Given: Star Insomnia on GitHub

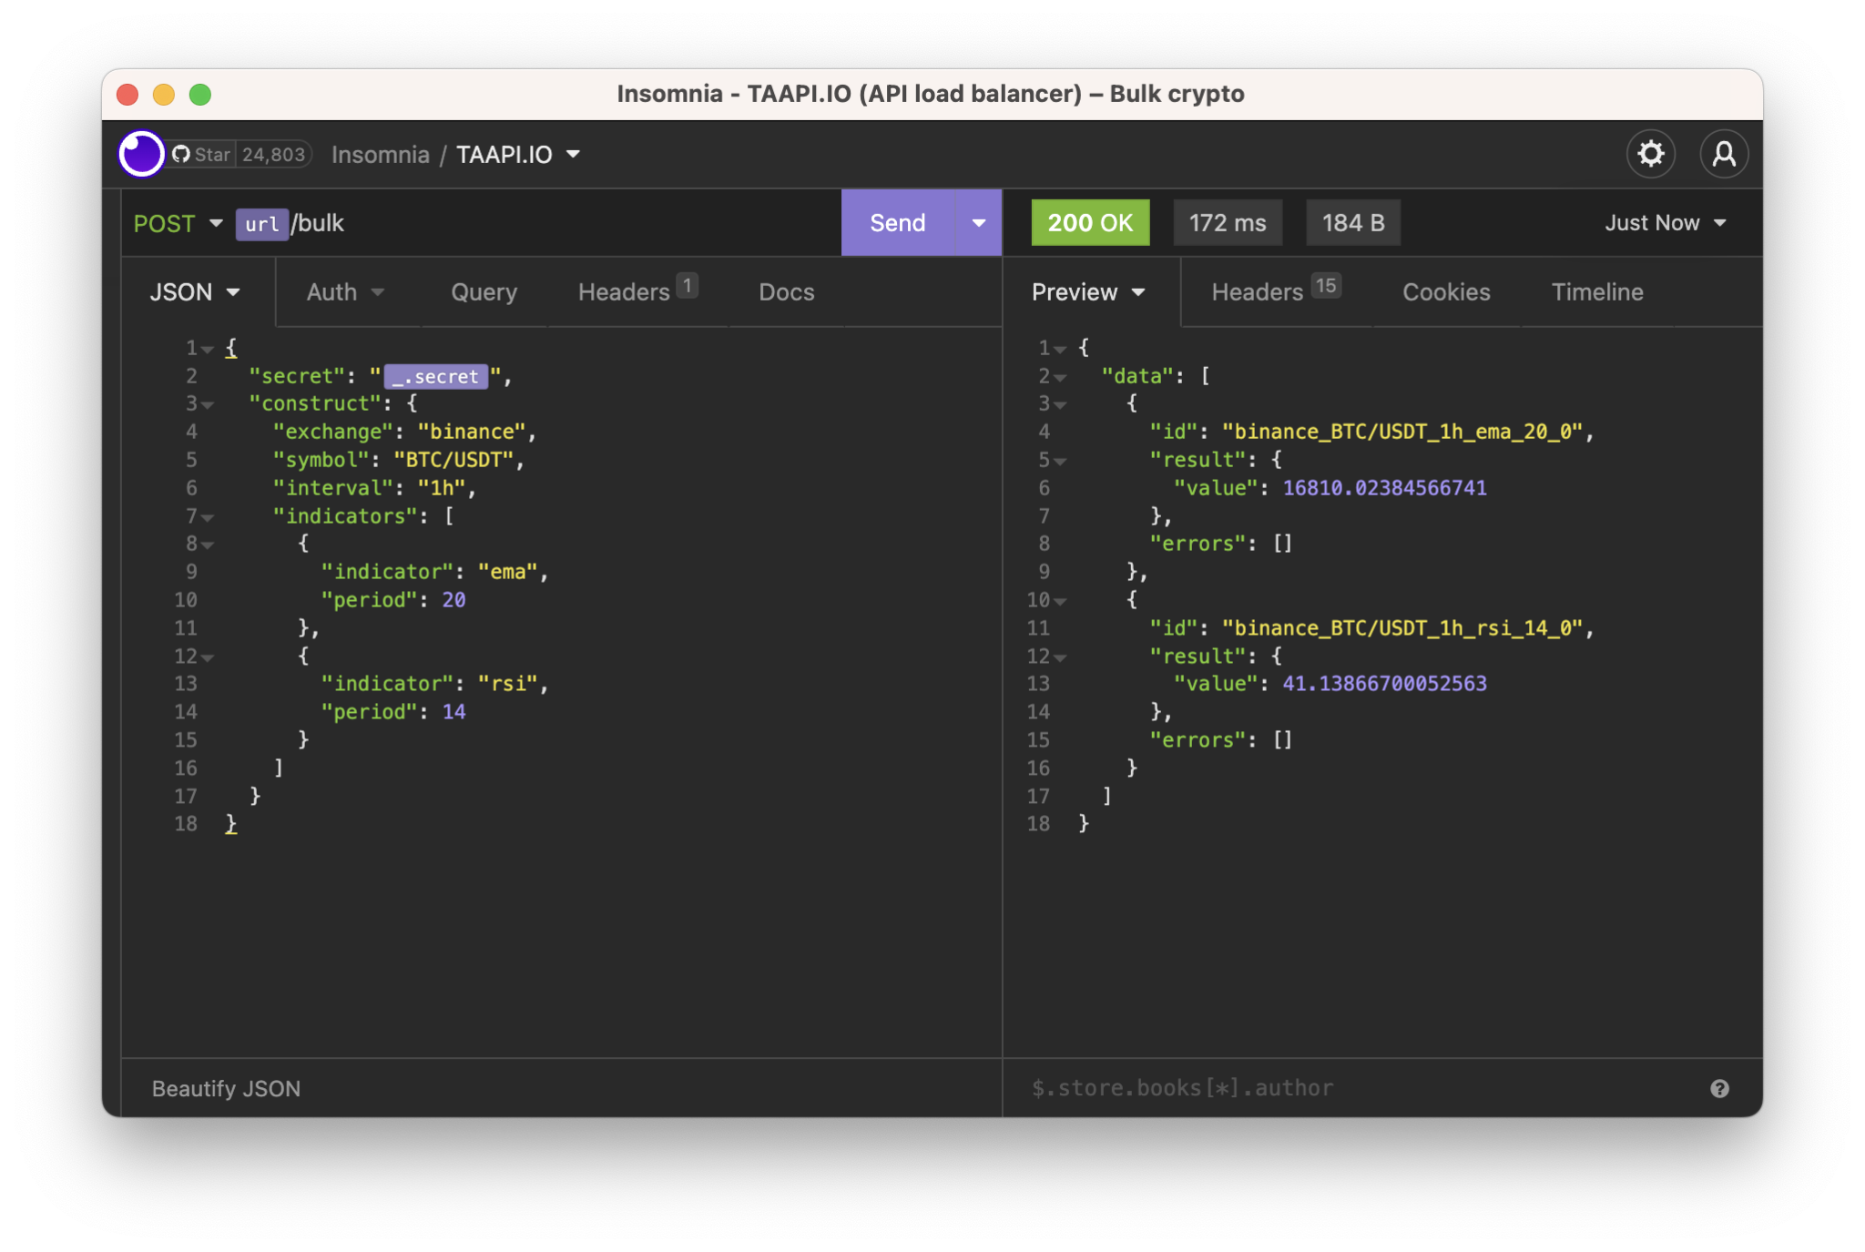Looking at the screenshot, I should pyautogui.click(x=202, y=154).
